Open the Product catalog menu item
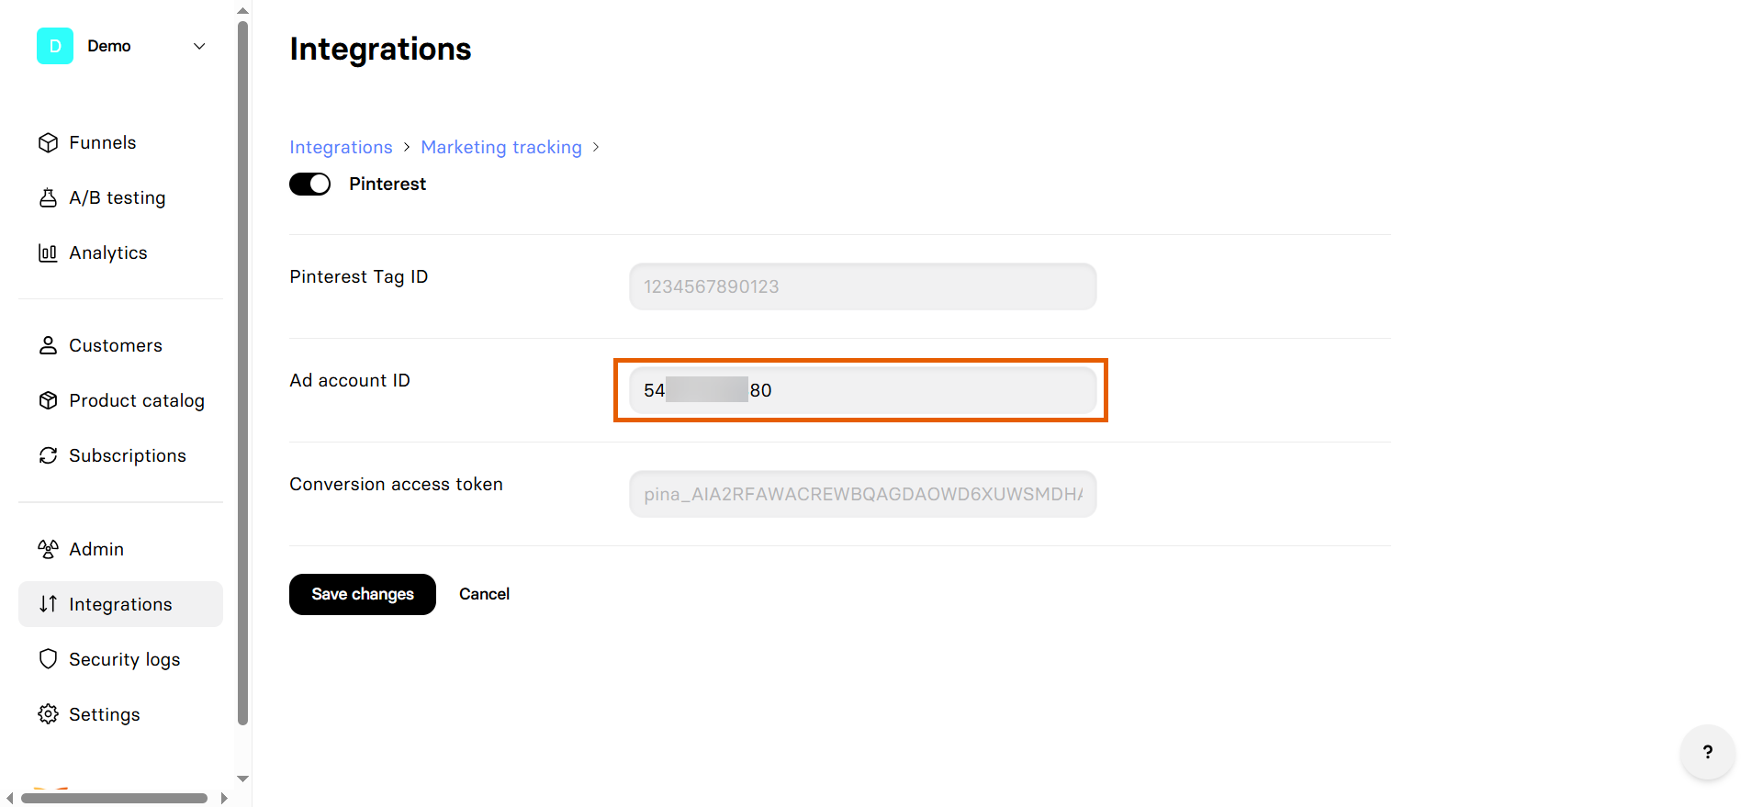The width and height of the screenshot is (1763, 807). (120, 400)
